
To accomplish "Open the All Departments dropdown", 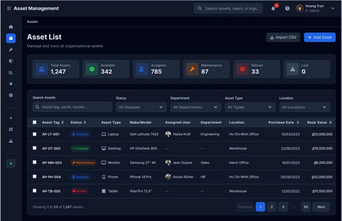I will tap(196, 107).
